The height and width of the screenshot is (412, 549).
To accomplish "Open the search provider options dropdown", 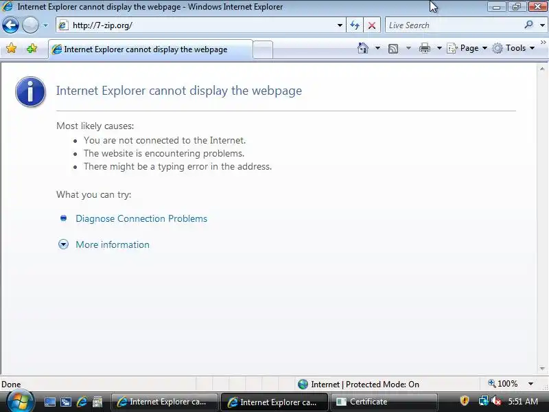I will point(542,25).
